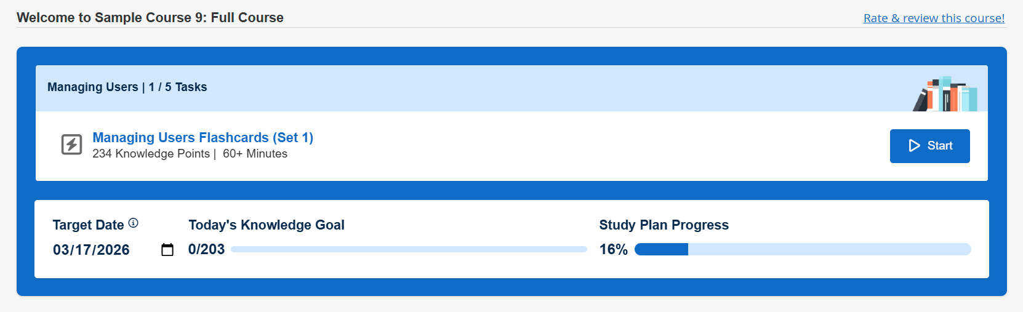Click the 16% progress value
The image size is (1023, 312).
pos(613,249)
